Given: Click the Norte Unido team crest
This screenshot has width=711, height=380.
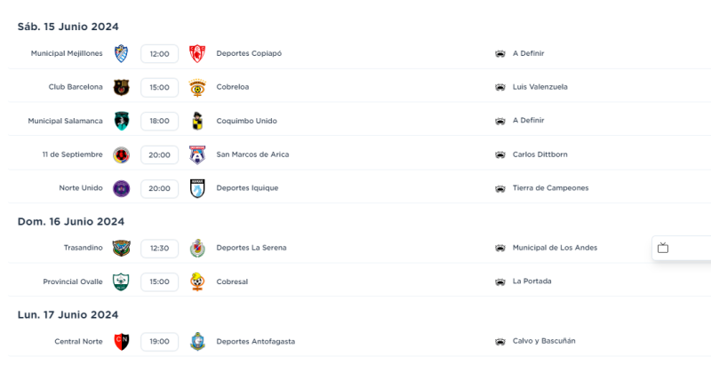Looking at the screenshot, I should coord(122,188).
